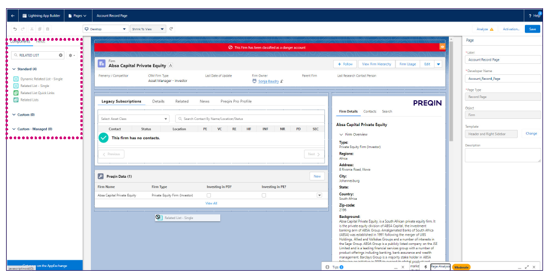Open the Shrink To View dropdown

[x=148, y=29]
